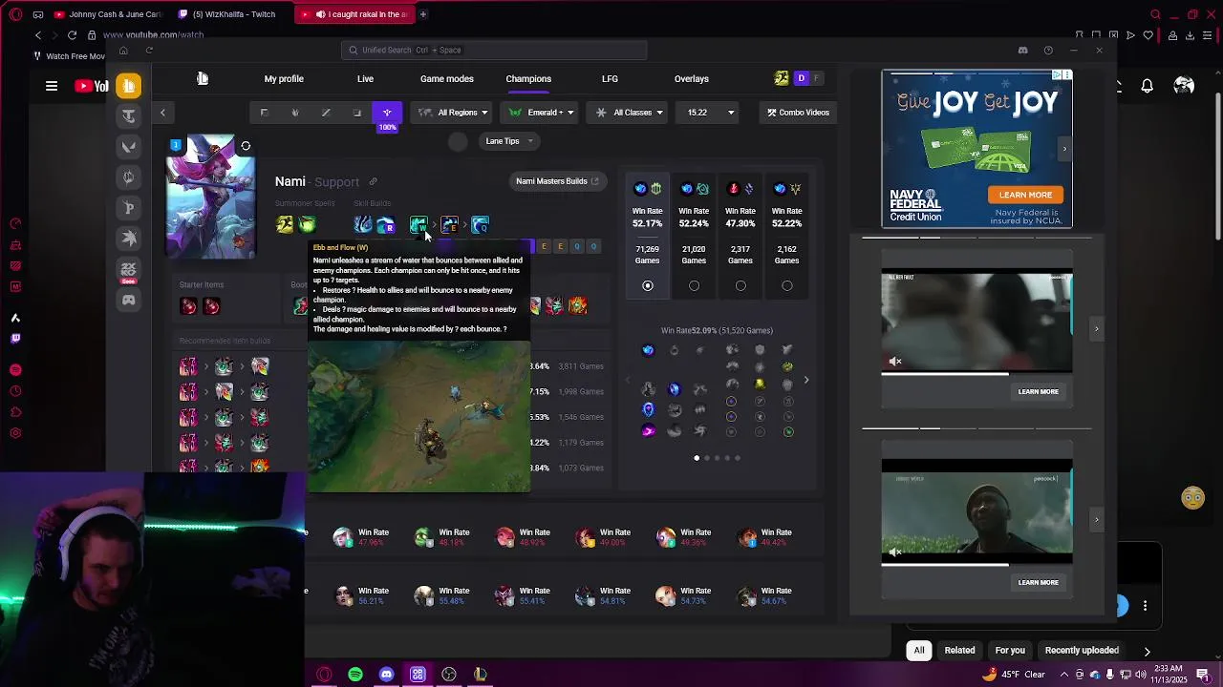This screenshot has height=687, width=1223.
Task: Select the Recently uploaded filter chip
Action: (x=1082, y=651)
